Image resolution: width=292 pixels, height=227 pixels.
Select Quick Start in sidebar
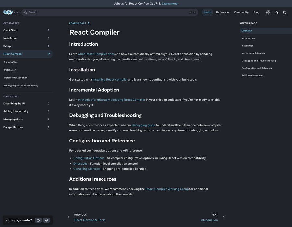click(10, 30)
